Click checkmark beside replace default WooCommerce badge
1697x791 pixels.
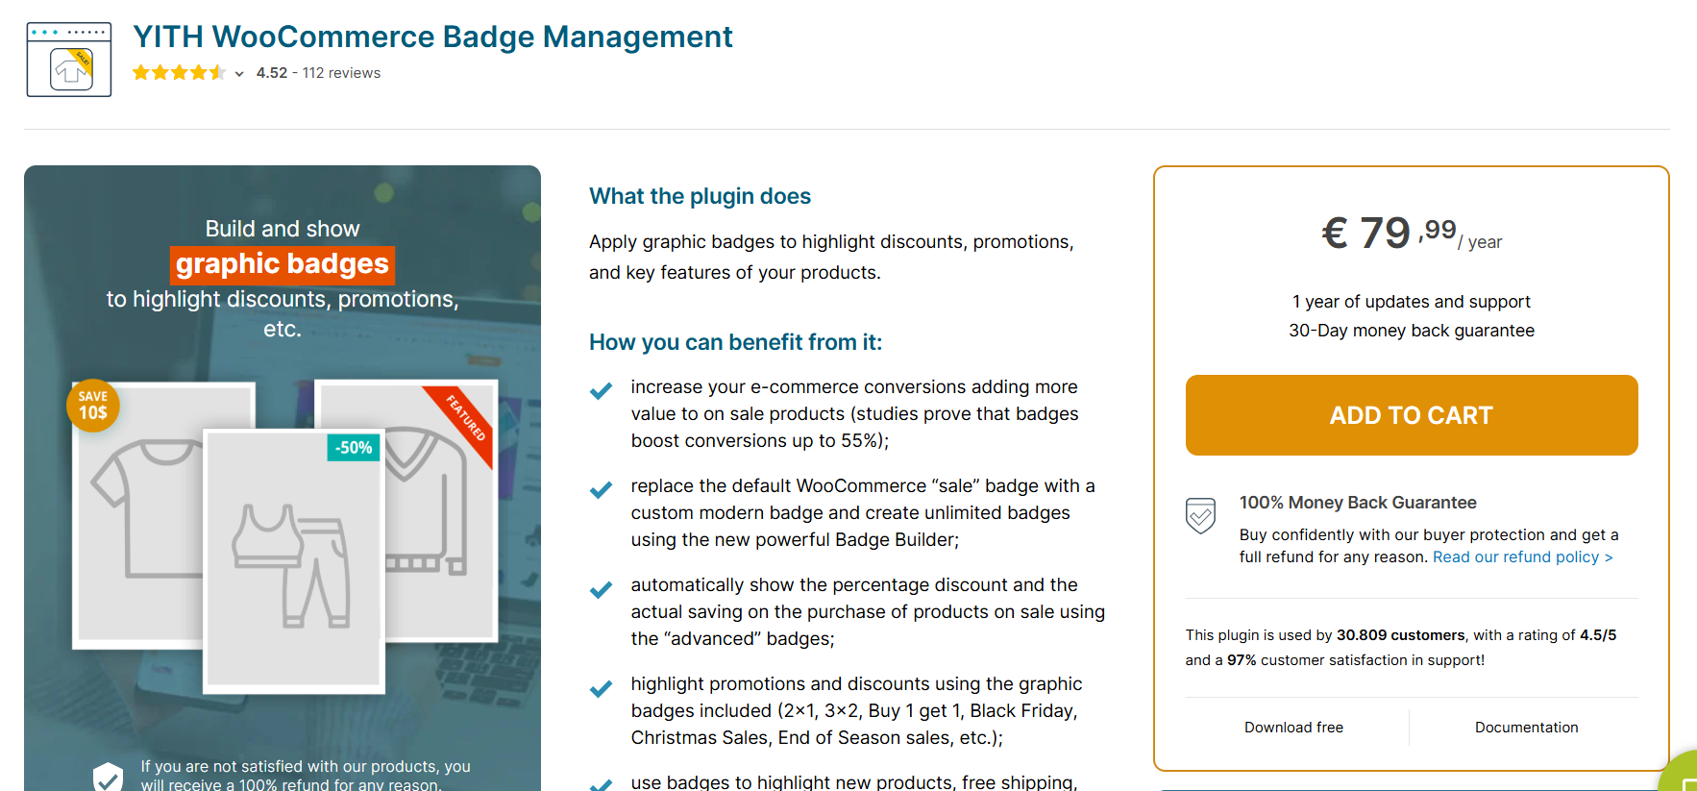point(601,490)
